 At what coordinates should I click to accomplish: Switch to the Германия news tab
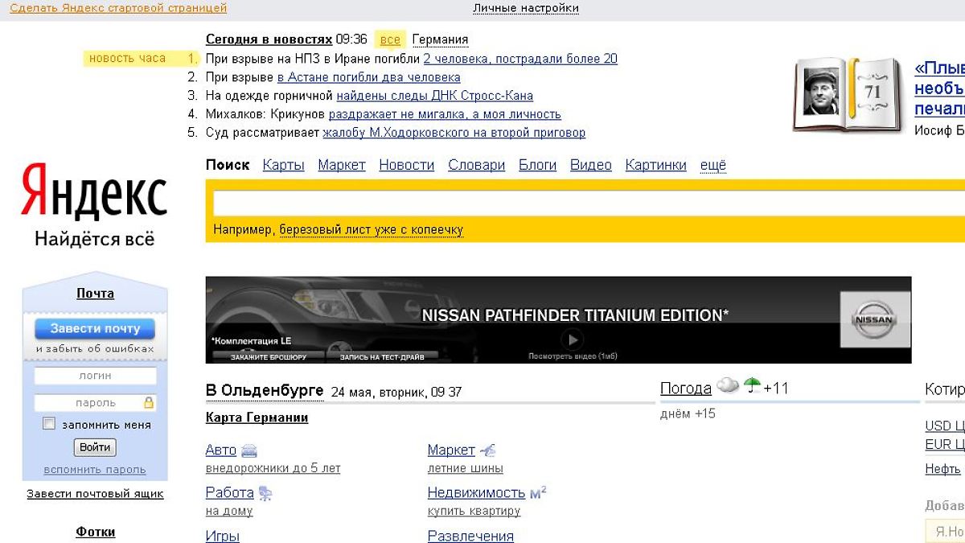440,39
